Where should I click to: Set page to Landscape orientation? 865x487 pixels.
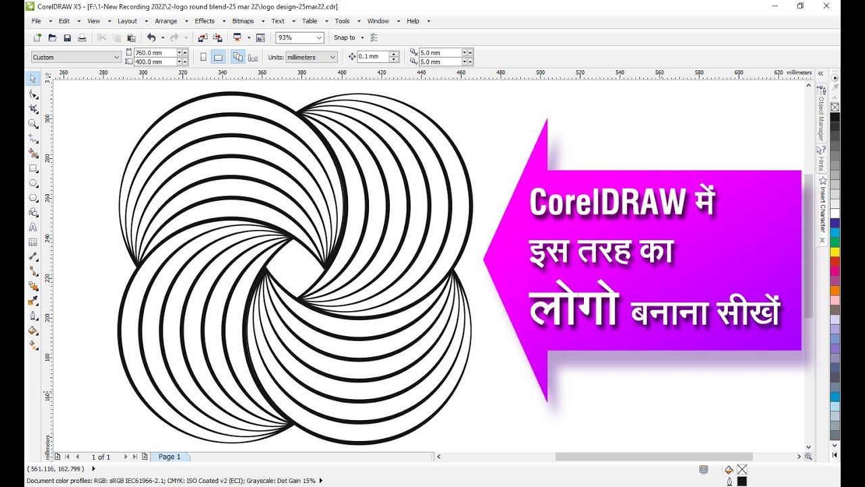click(218, 57)
